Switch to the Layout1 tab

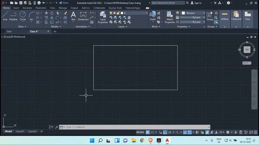[20, 131]
